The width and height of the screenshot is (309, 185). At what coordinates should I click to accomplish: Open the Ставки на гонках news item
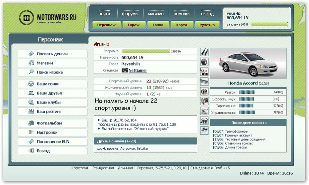click(x=239, y=143)
